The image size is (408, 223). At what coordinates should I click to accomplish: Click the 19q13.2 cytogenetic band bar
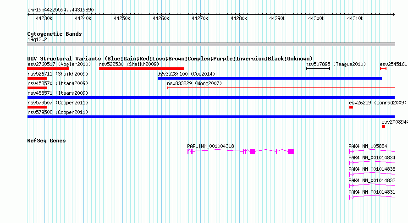click(x=211, y=44)
